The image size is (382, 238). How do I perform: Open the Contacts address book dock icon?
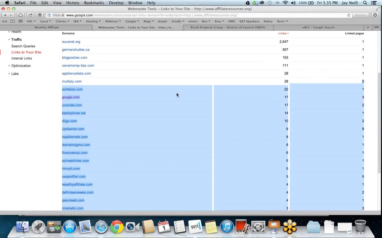point(148,226)
